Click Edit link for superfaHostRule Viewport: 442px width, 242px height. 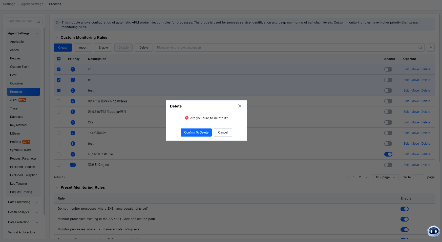(x=406, y=154)
